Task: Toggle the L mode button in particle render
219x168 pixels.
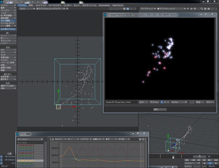Action: [168, 102]
